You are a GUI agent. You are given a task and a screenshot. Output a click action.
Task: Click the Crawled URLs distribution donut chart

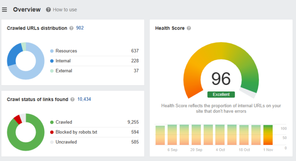pos(26,61)
